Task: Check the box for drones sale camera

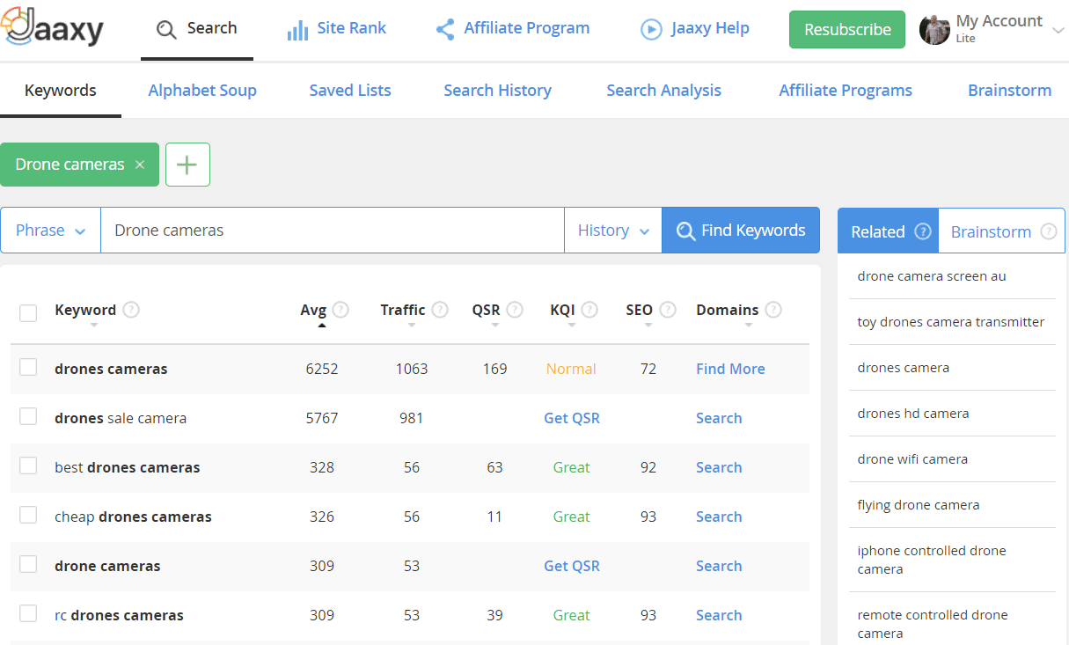Action: [28, 416]
